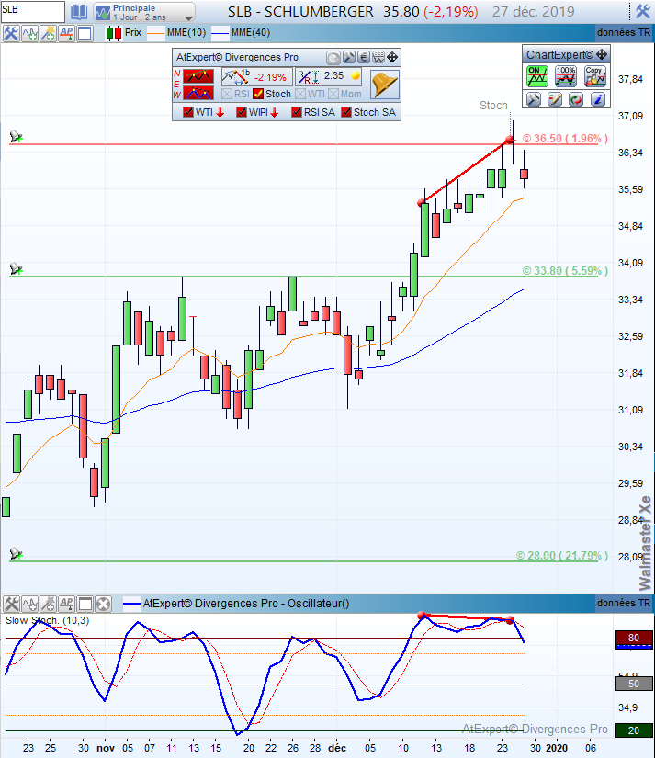
Task: Add drawing object with star wand icon
Action: point(48,33)
